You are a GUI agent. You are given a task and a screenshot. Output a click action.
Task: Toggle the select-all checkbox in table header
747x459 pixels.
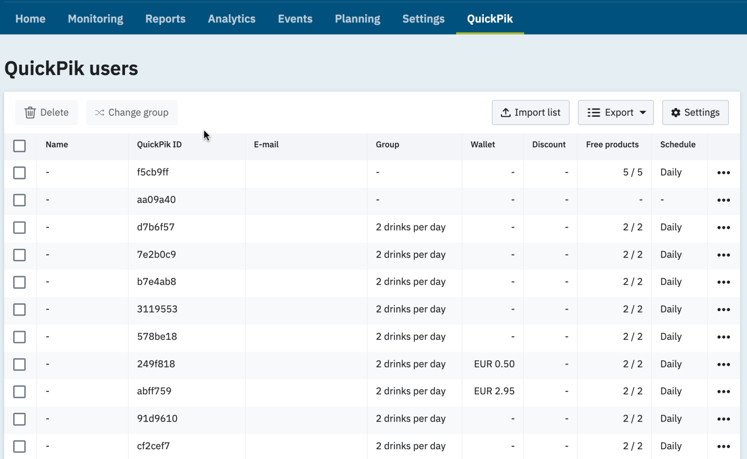coord(19,146)
